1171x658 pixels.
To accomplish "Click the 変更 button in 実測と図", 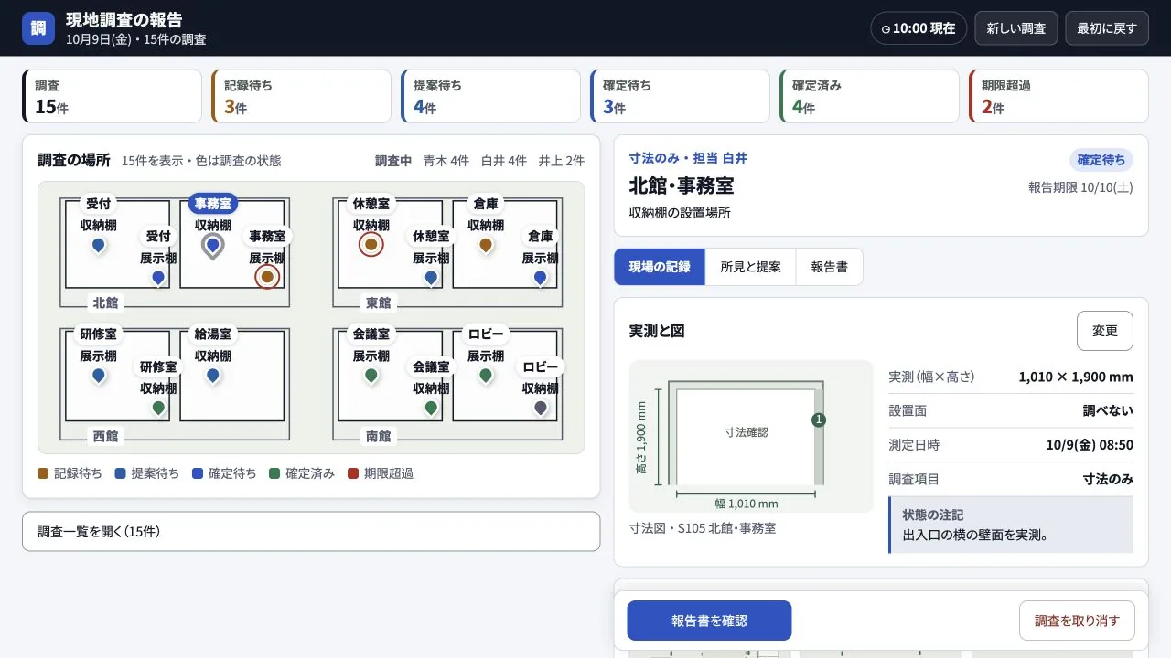I will point(1105,331).
